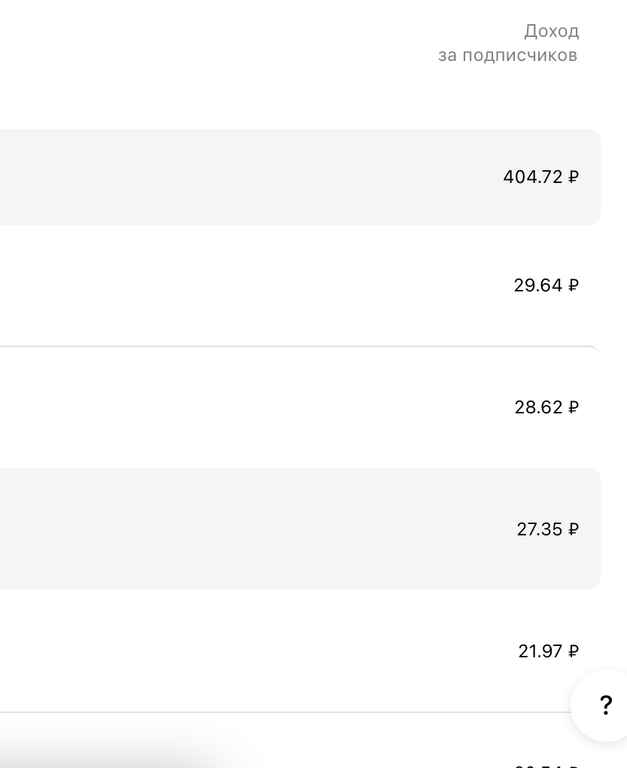
Task: Open the white row containing 21.97 ₽
Action: point(300,651)
